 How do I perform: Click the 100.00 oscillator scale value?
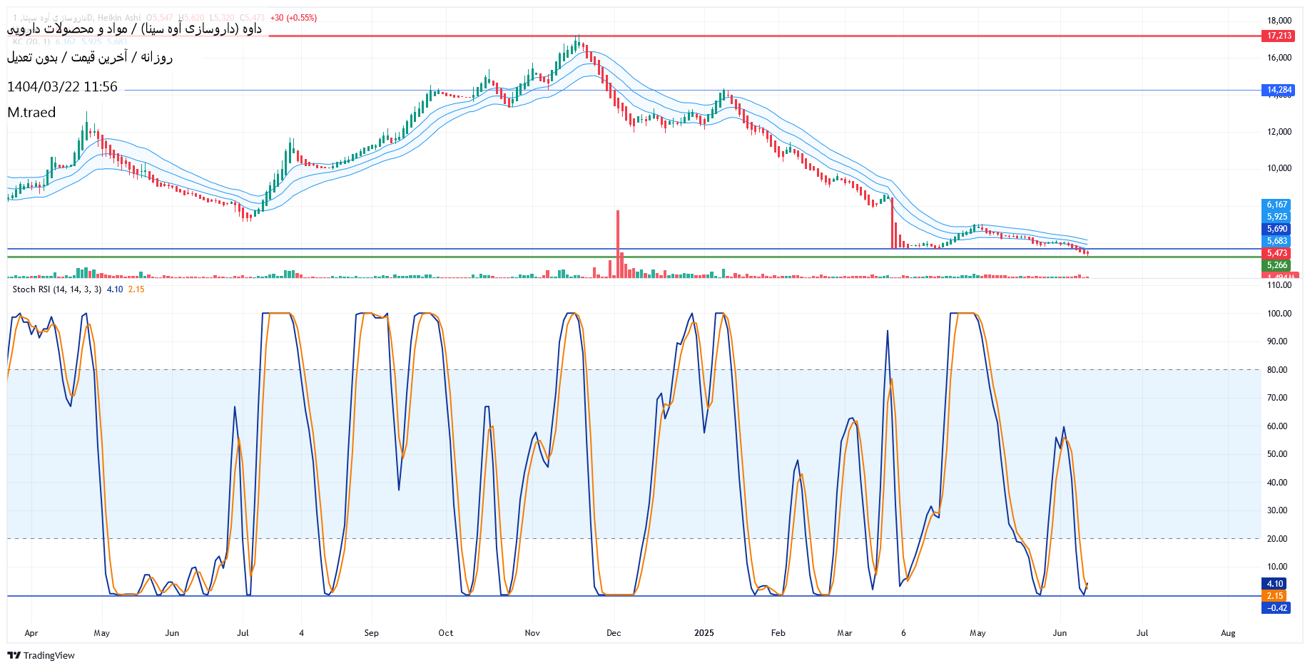point(1279,314)
